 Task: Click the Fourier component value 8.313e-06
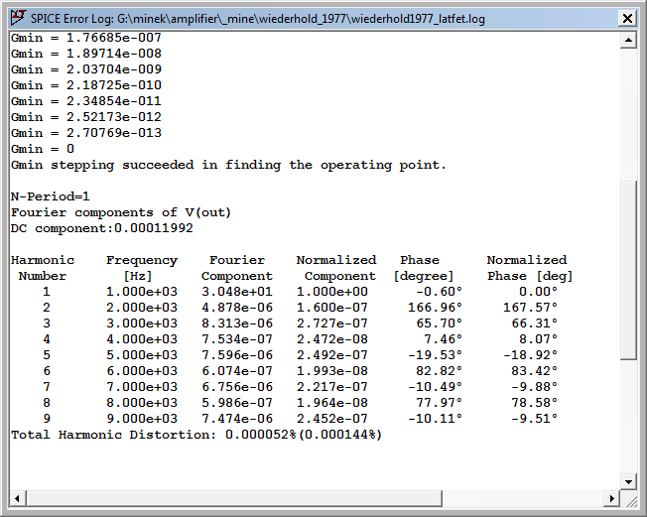point(237,323)
